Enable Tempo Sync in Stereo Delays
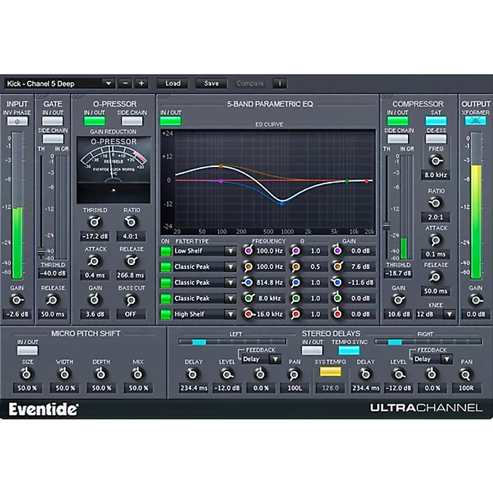 [x=348, y=349]
